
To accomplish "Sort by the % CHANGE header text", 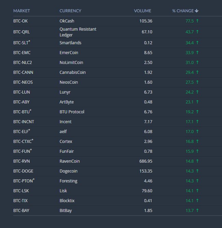I will pos(183,11).
